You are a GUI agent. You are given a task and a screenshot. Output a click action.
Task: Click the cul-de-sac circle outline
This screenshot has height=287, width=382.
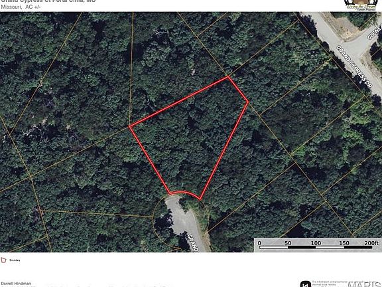tap(181, 220)
